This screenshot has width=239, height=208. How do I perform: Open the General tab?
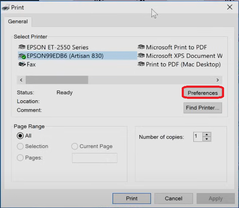(18, 22)
